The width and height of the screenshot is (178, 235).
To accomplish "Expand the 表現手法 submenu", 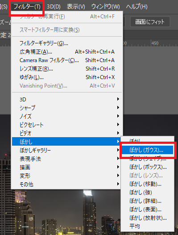I will pos(66,159).
